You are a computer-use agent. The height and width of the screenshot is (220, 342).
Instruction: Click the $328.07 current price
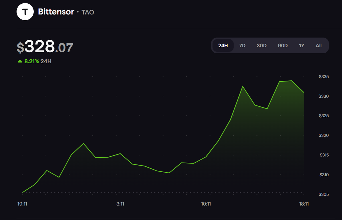click(x=45, y=47)
